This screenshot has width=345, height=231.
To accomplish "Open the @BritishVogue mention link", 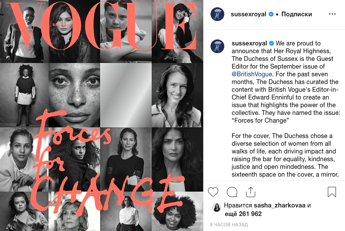I will [252, 74].
